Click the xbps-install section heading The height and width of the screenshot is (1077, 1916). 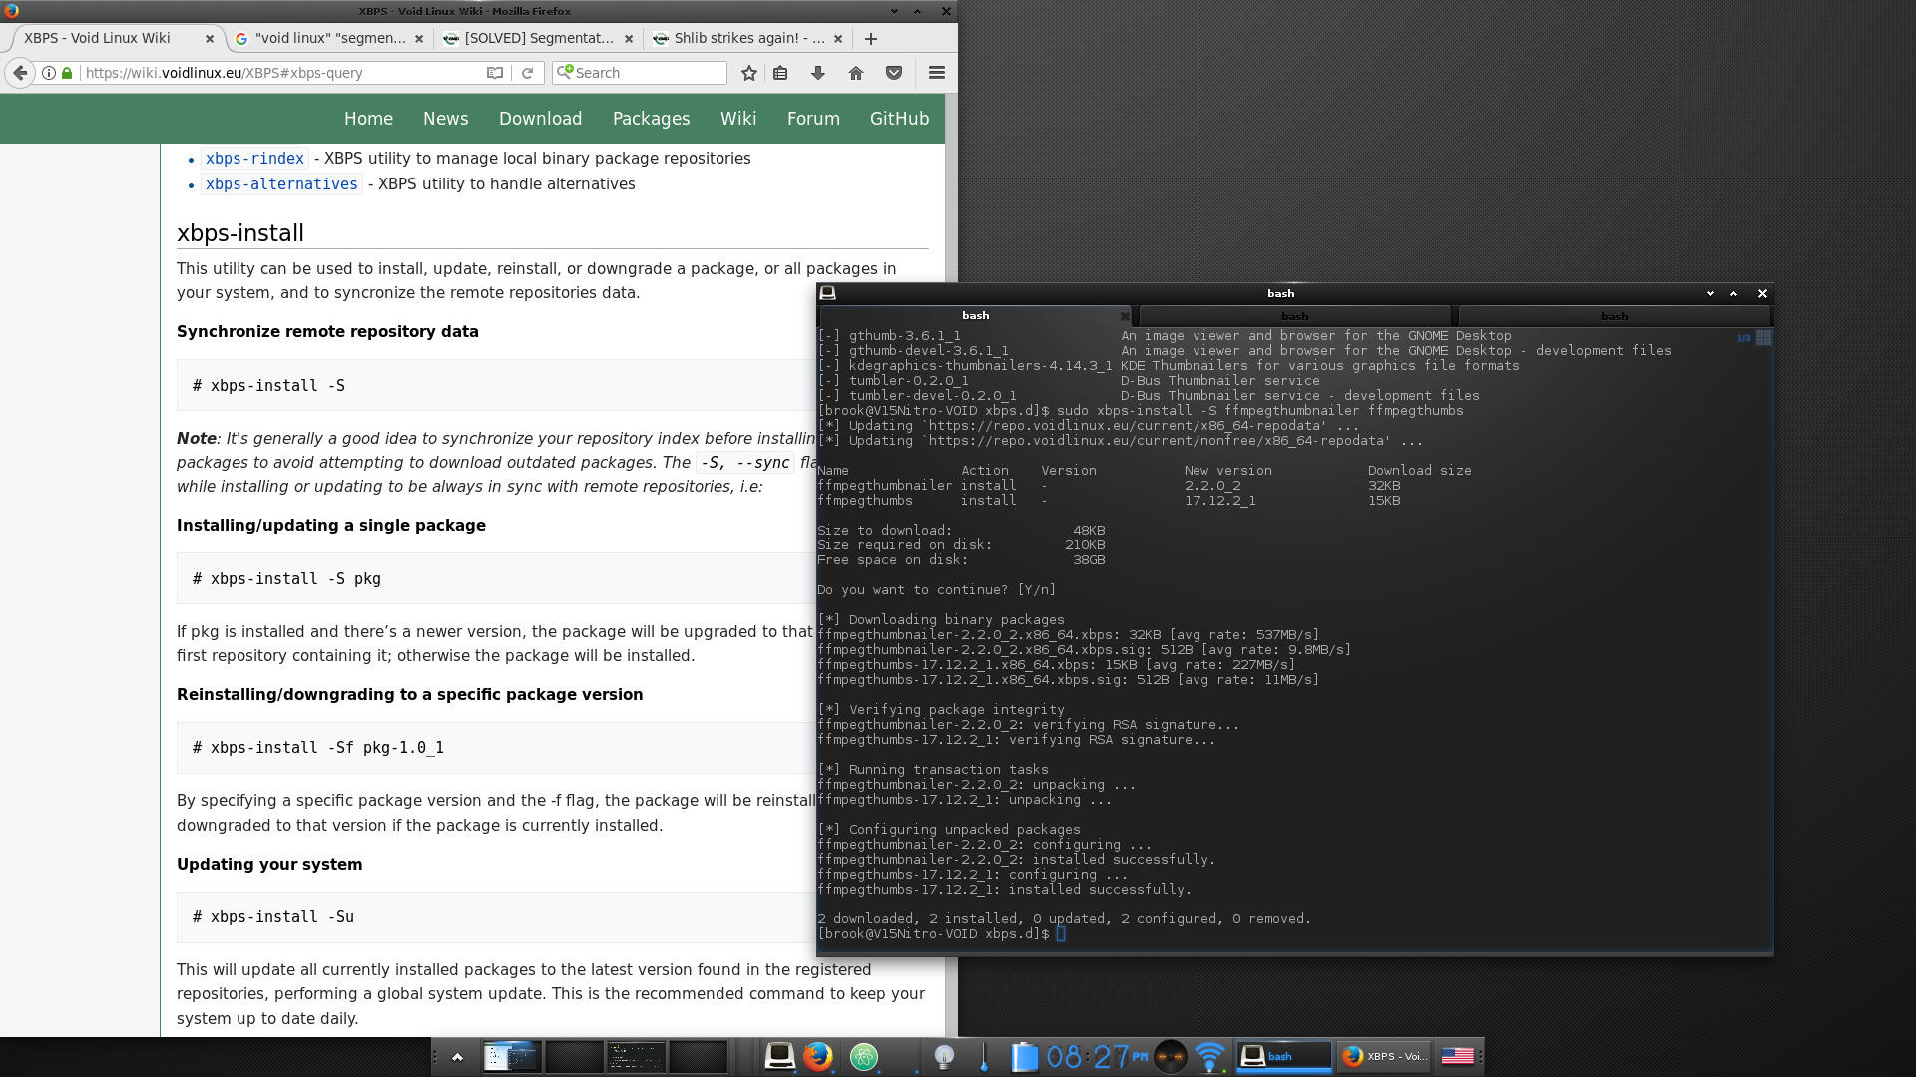[240, 233]
